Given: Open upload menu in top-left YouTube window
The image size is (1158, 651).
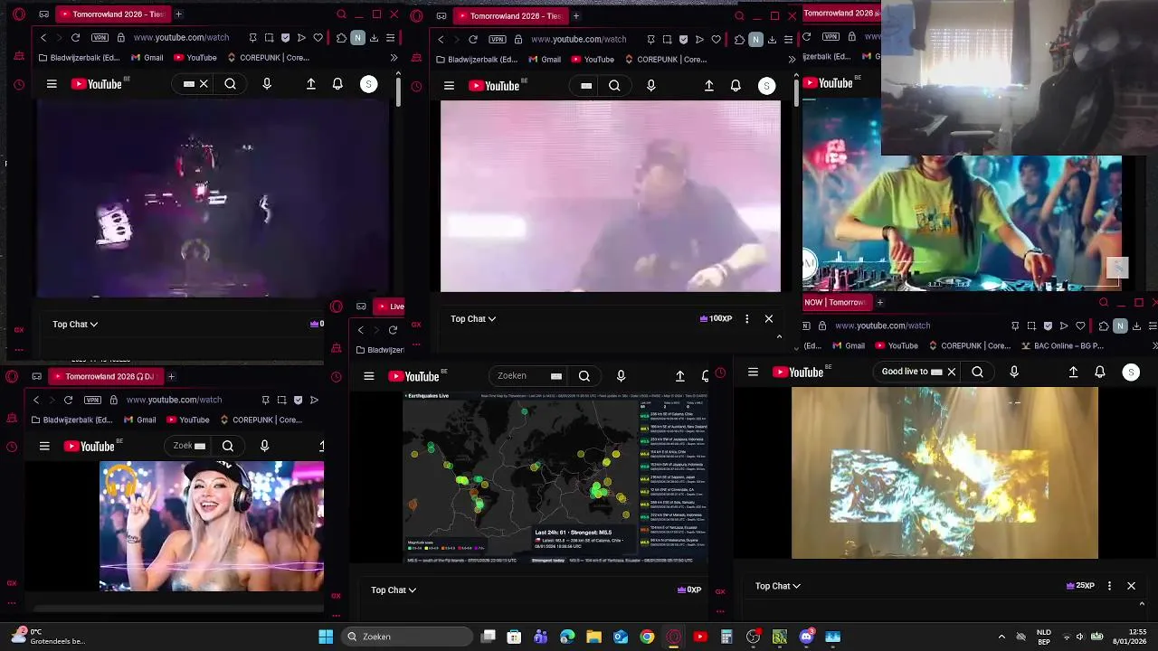Looking at the screenshot, I should pos(311,84).
